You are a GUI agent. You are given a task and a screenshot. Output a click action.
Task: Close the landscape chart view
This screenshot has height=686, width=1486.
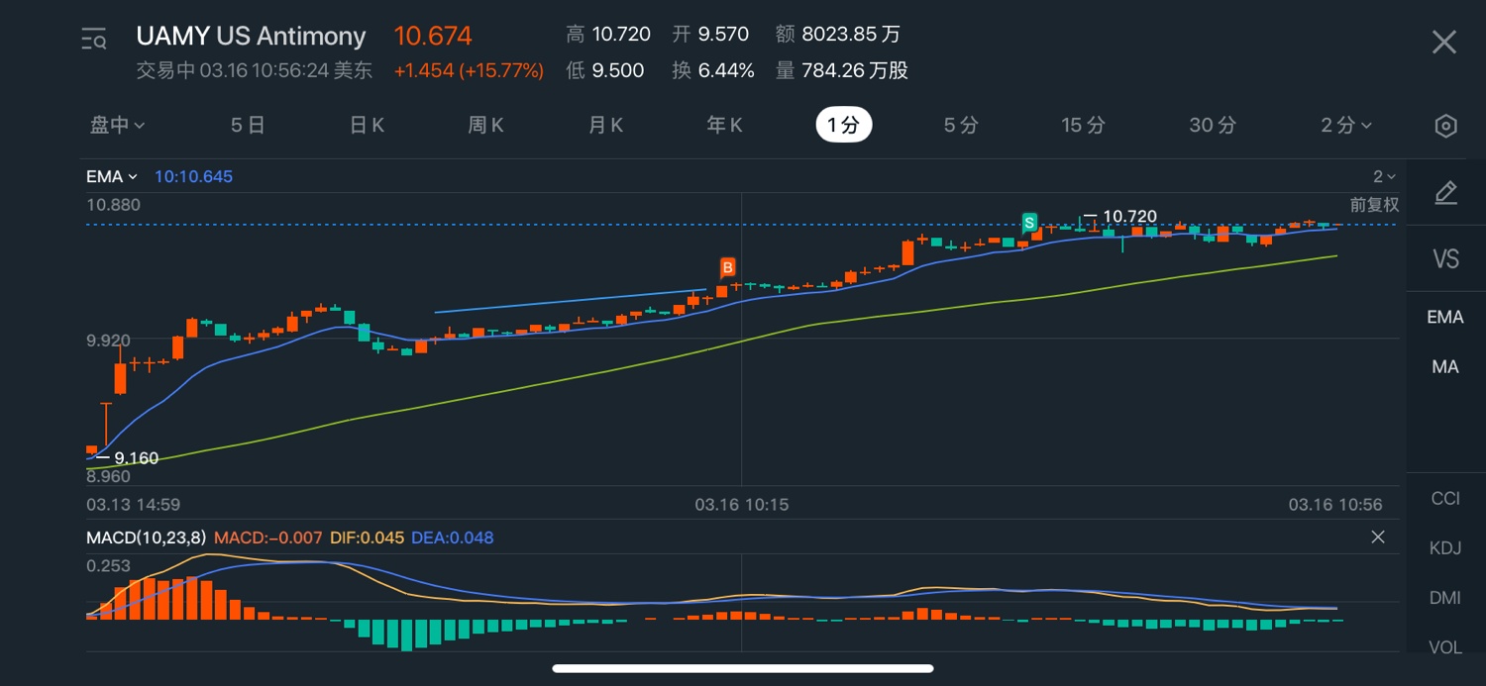1444,42
